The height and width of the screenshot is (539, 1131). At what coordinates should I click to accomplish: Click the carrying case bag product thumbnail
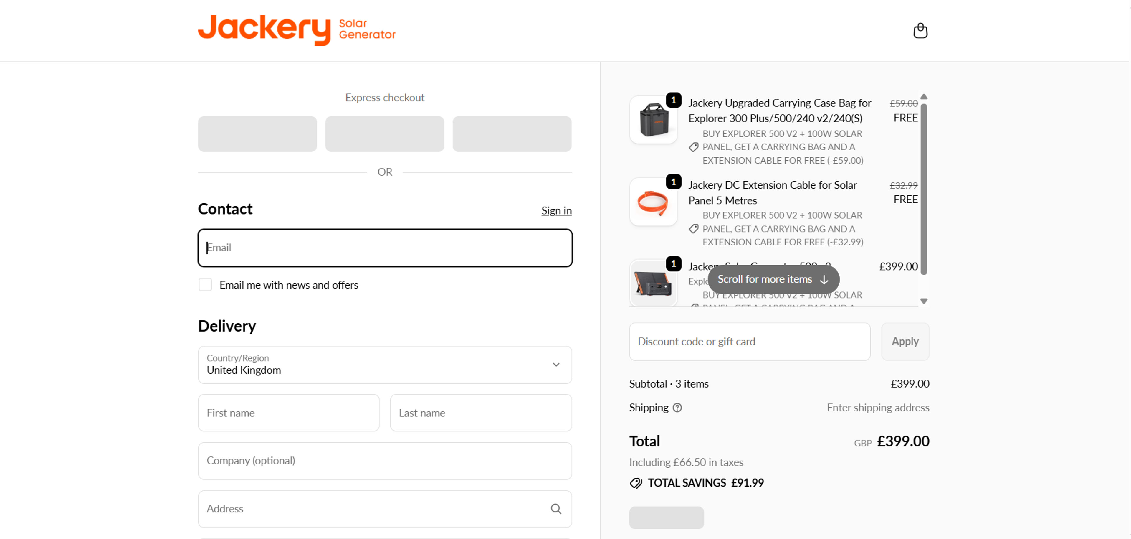[x=653, y=119]
